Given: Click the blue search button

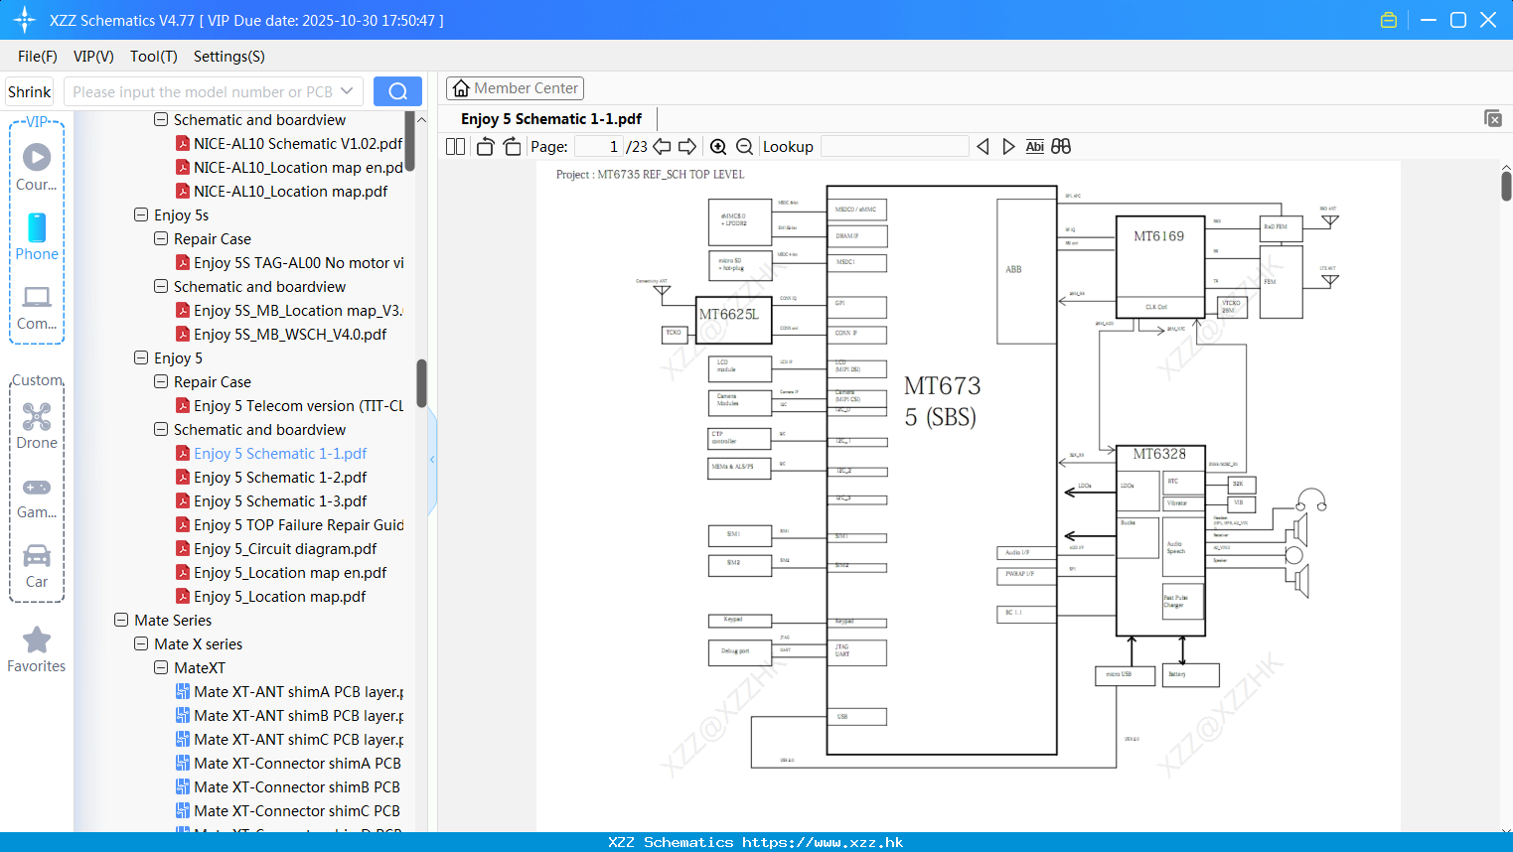Looking at the screenshot, I should pos(397,91).
